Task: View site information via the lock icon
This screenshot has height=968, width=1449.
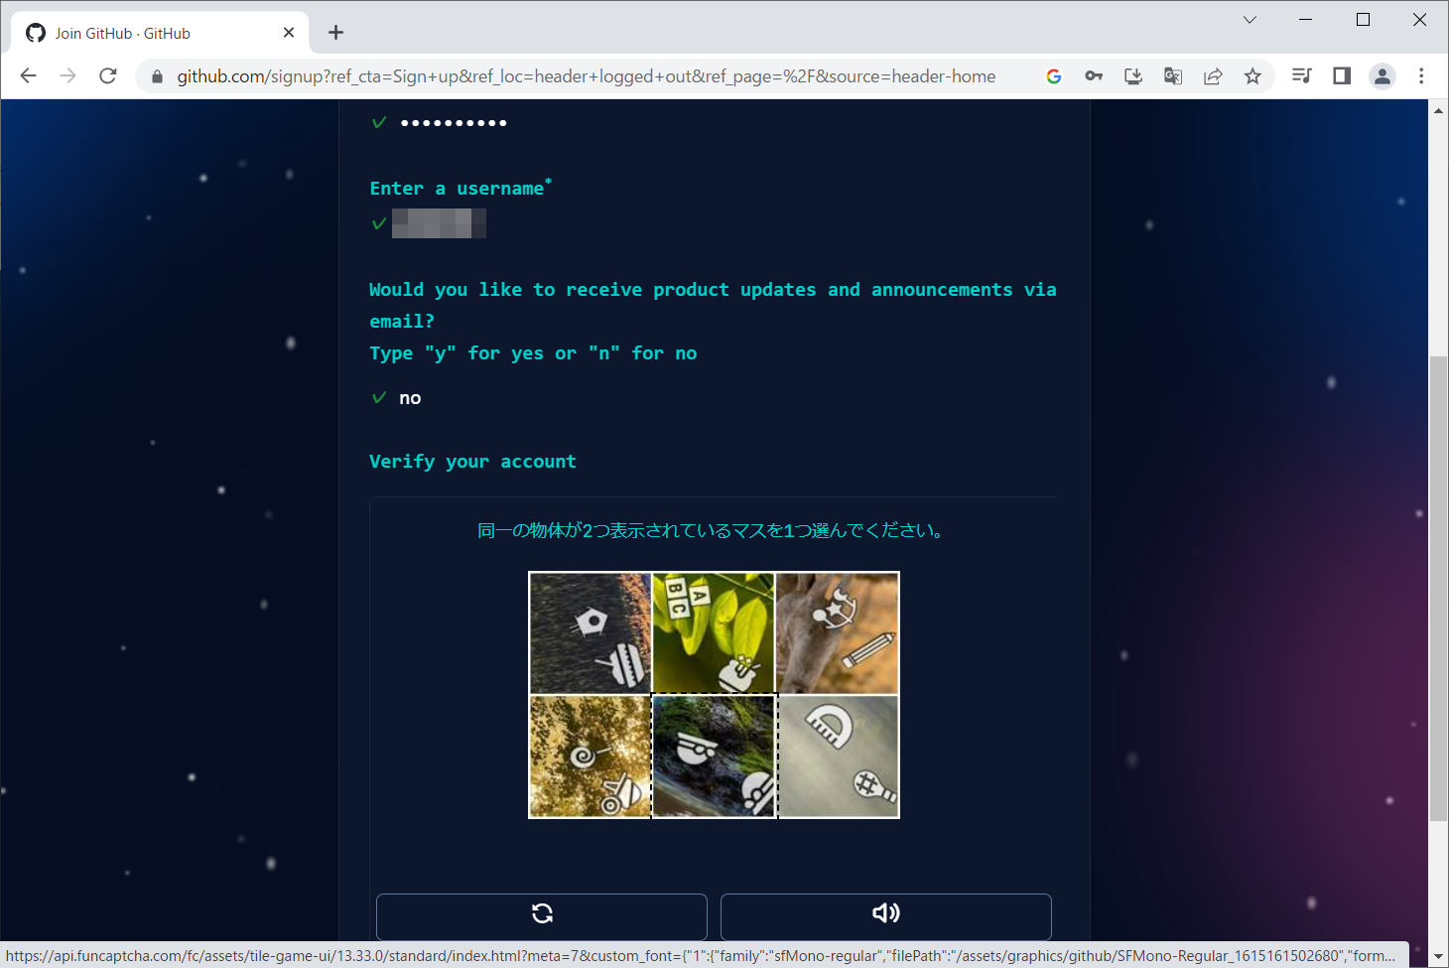Action: [157, 76]
